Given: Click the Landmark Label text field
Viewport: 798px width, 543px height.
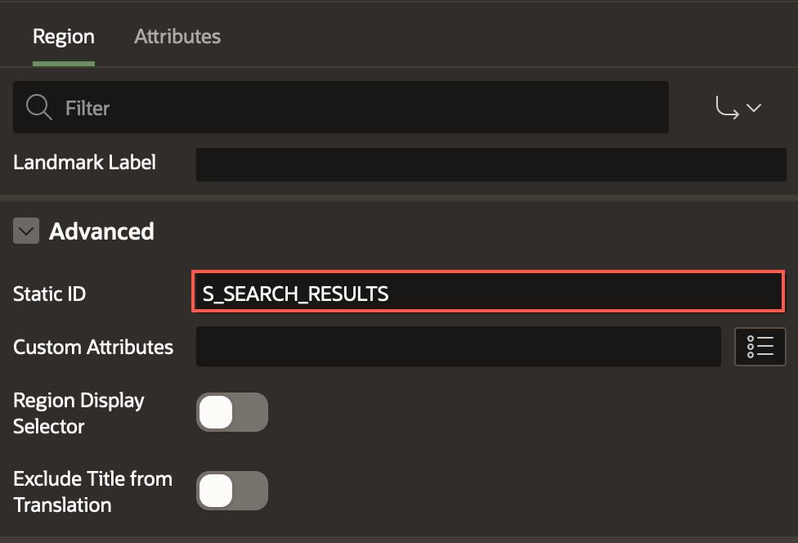Looking at the screenshot, I should pyautogui.click(x=491, y=164).
